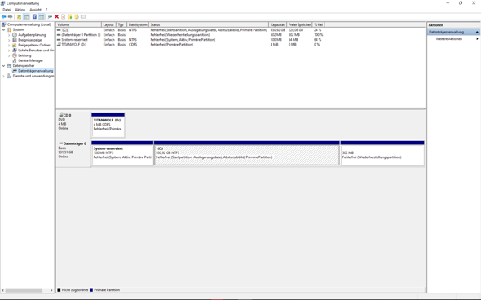Click the Forward arrow in toolbar
The height and width of the screenshot is (300, 481).
[10, 16]
